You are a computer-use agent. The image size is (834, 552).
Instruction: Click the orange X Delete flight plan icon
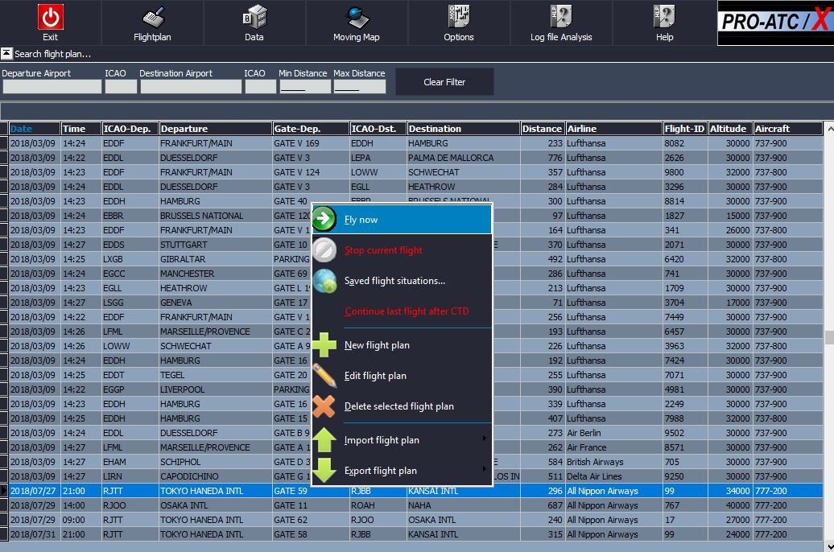[324, 406]
